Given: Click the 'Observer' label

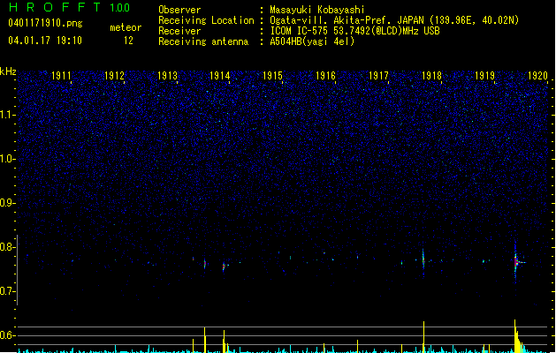Looking at the screenshot, I should click(x=179, y=10).
